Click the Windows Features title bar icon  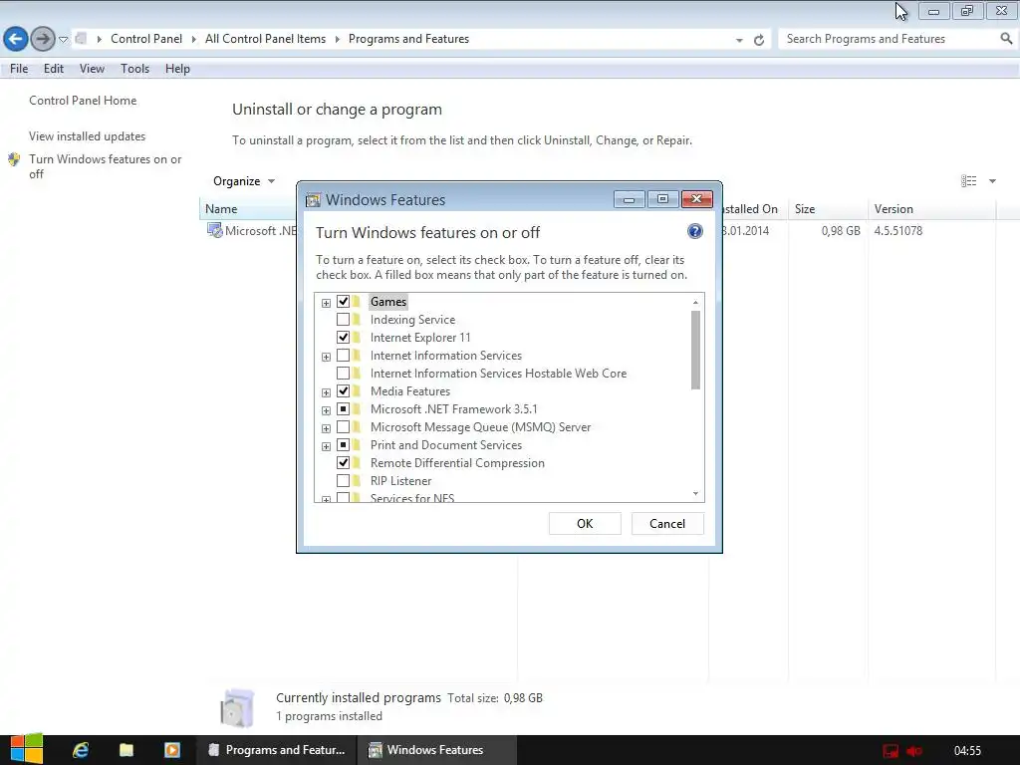tap(313, 199)
